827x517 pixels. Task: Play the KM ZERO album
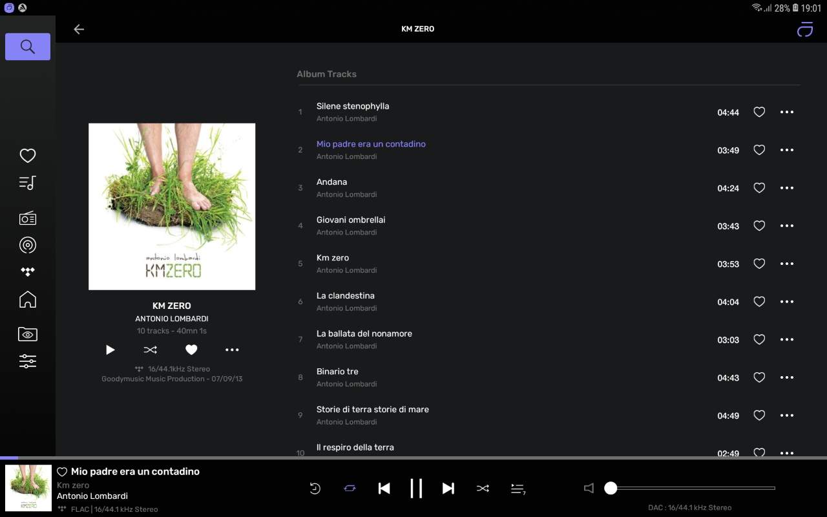click(110, 350)
